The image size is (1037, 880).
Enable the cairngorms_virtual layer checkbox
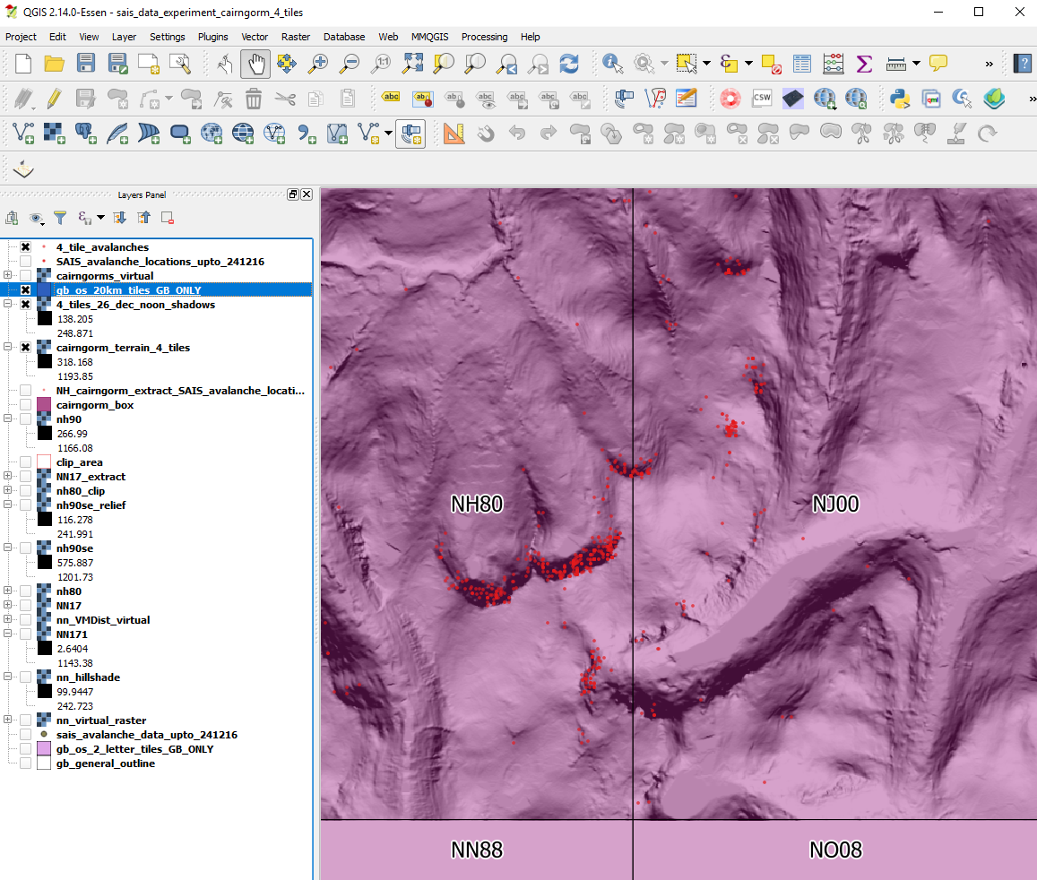pos(25,275)
